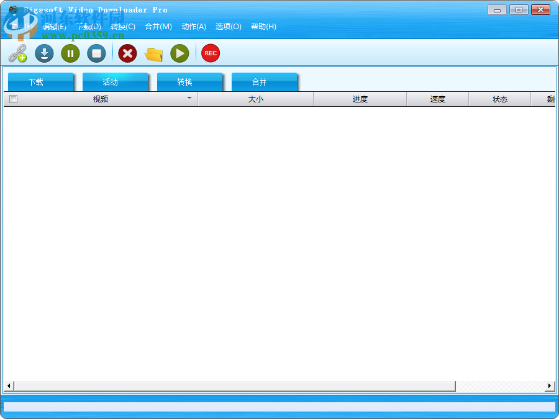Switch to the 活动 tab

pyautogui.click(x=115, y=81)
